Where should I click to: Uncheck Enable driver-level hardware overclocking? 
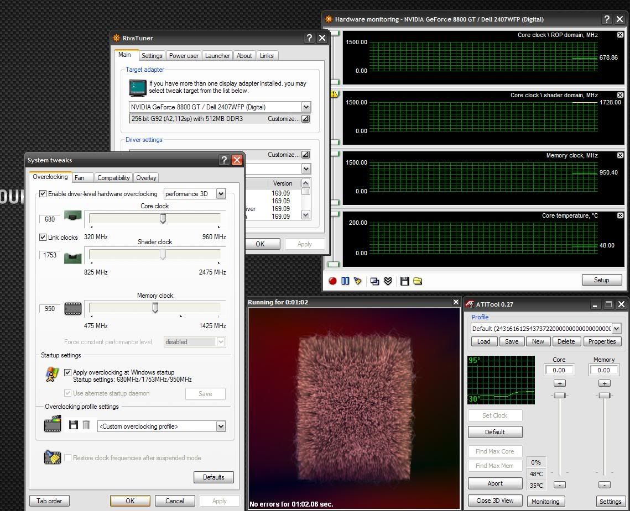(43, 194)
